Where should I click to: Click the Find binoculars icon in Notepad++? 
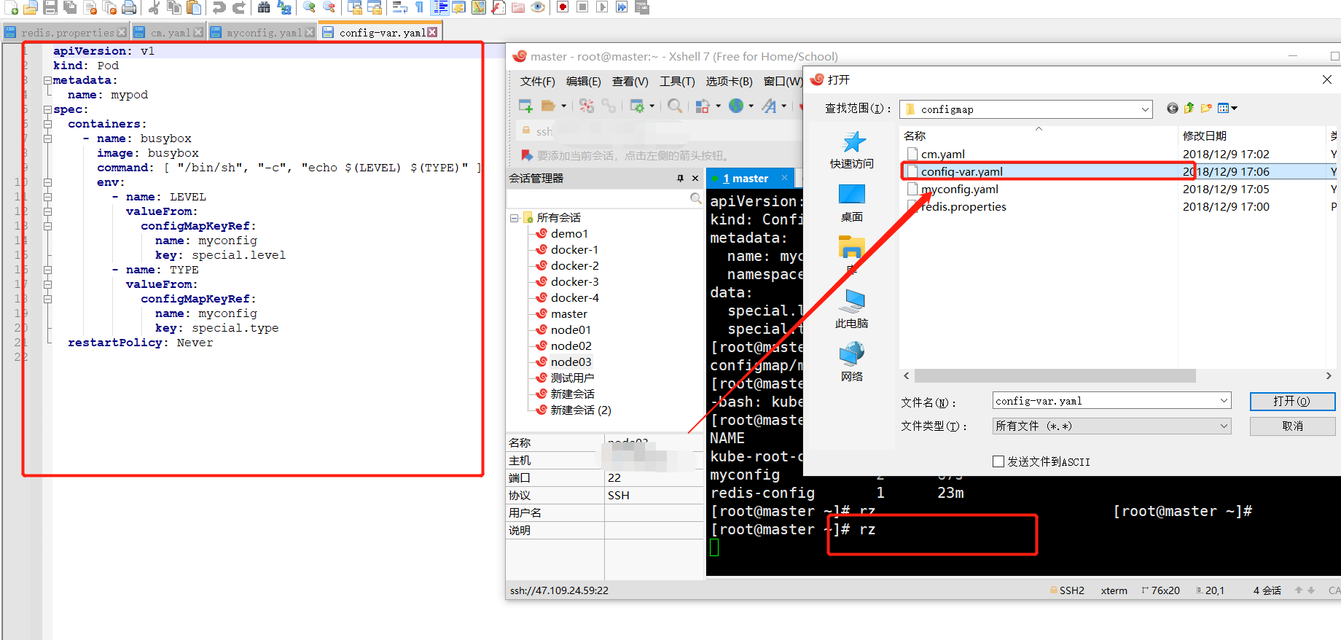(264, 7)
